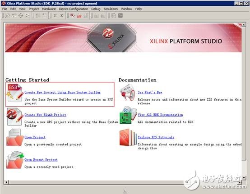Click the megaphone What's New icon
Screen dimensions: 250x194
coord(128,93)
